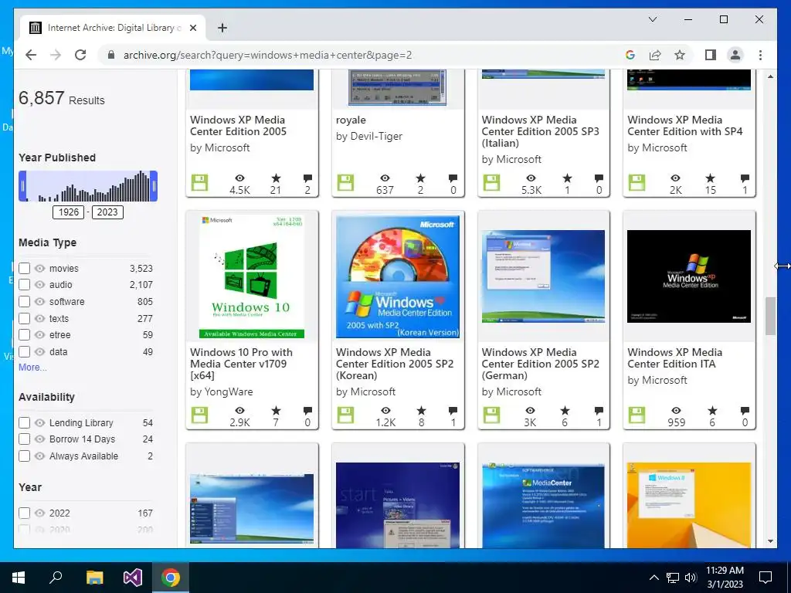Check the movies media type filter
Viewport: 791px width, 593px height.
24,268
